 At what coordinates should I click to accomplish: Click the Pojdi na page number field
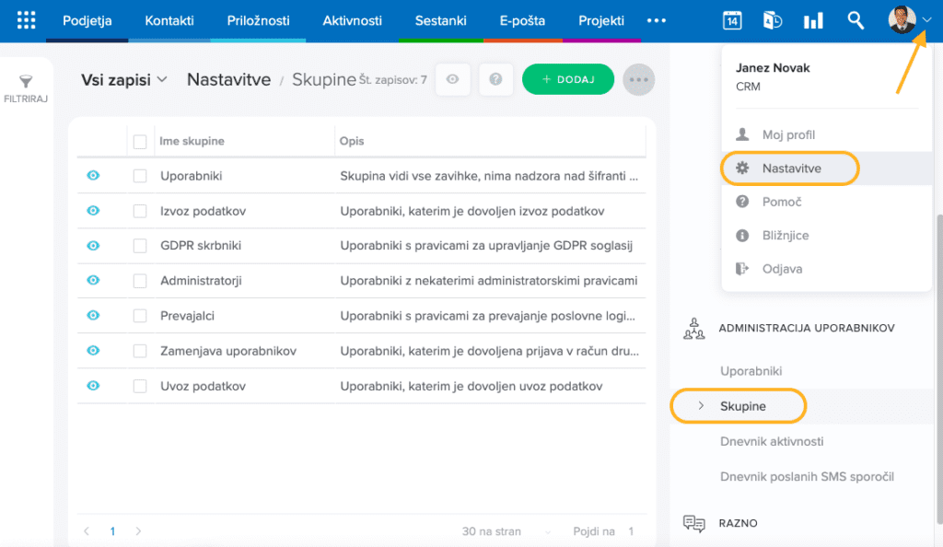click(631, 531)
